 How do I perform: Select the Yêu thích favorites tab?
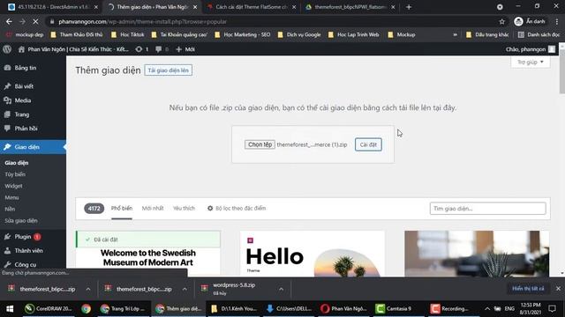click(x=184, y=209)
